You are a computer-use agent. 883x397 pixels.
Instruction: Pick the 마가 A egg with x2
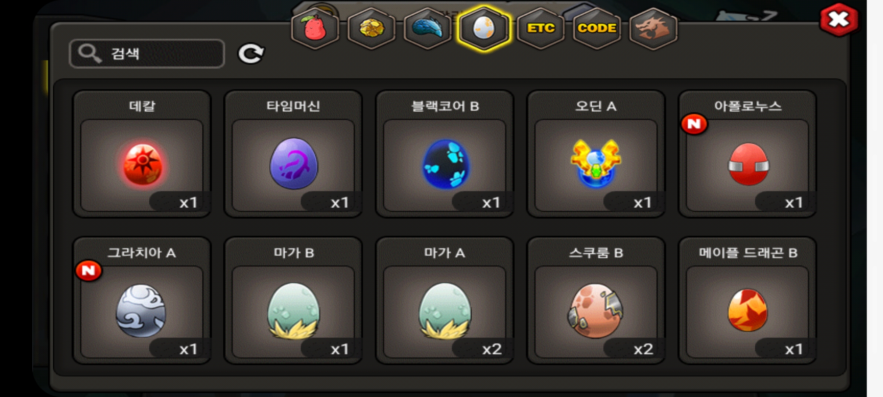(x=444, y=300)
